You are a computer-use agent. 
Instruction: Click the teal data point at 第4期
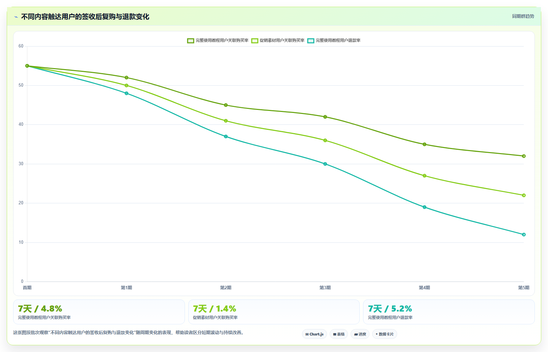[x=424, y=207]
